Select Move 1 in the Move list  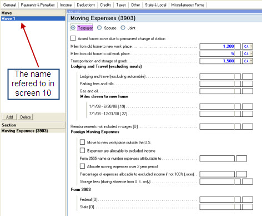[x=33, y=18]
